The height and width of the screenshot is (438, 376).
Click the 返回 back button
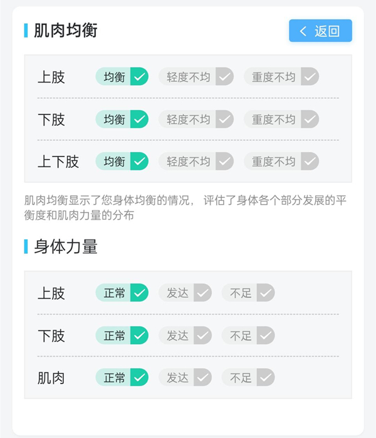coord(320,31)
